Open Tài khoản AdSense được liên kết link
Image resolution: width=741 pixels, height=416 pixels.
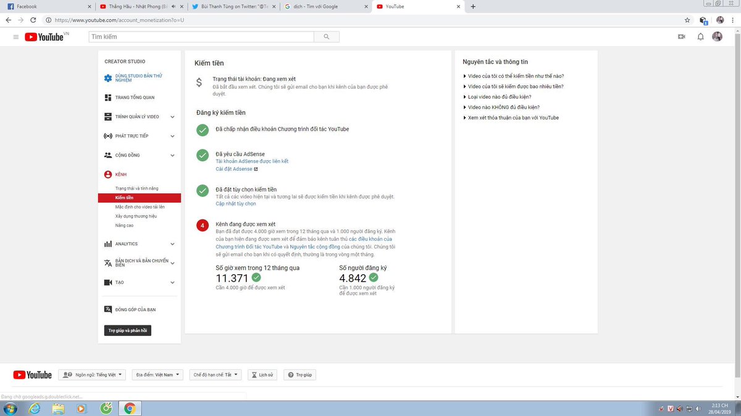[x=252, y=161]
